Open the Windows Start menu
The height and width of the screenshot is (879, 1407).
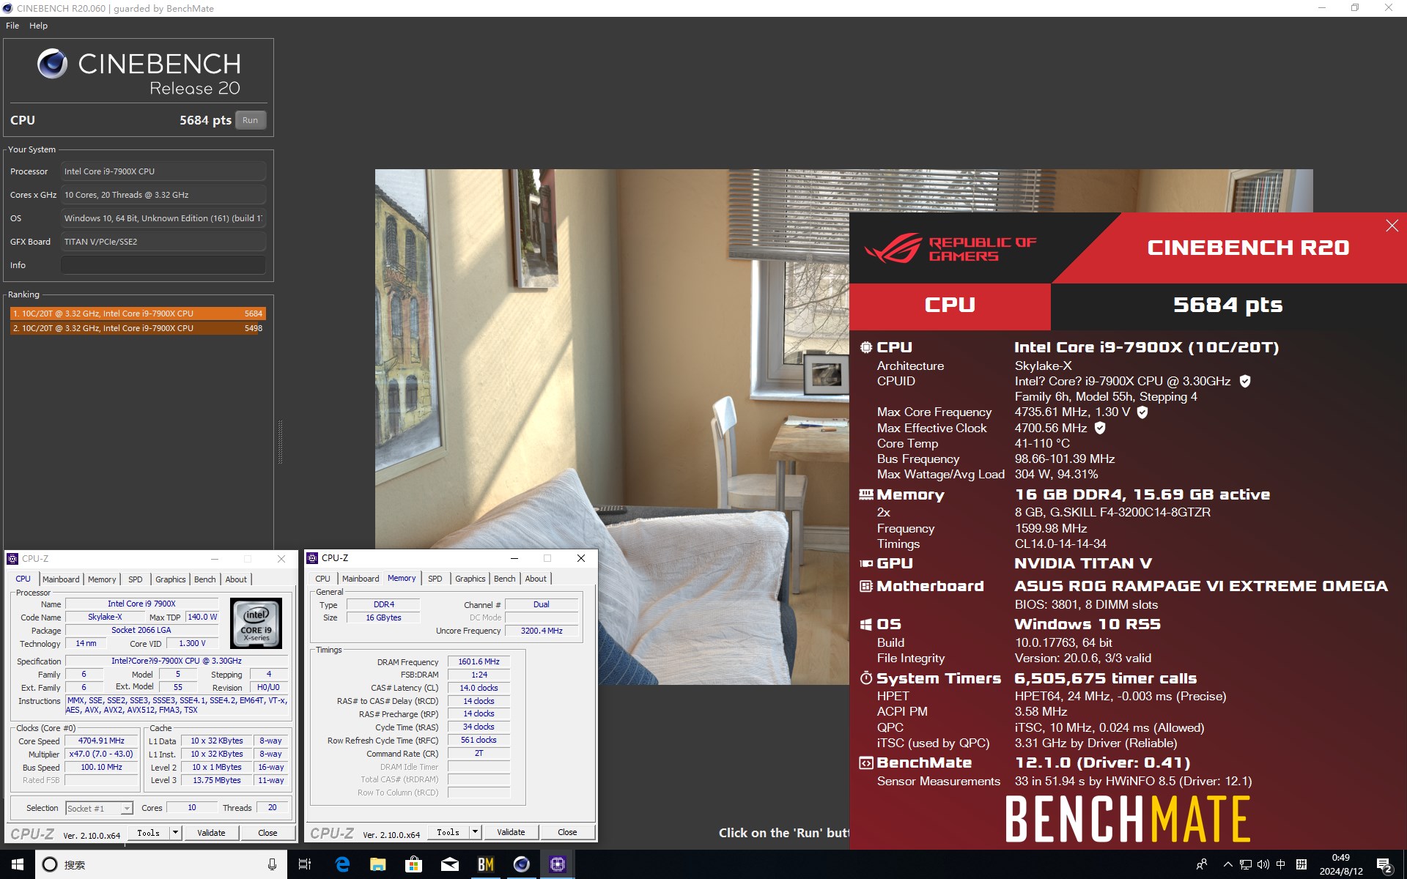(18, 864)
